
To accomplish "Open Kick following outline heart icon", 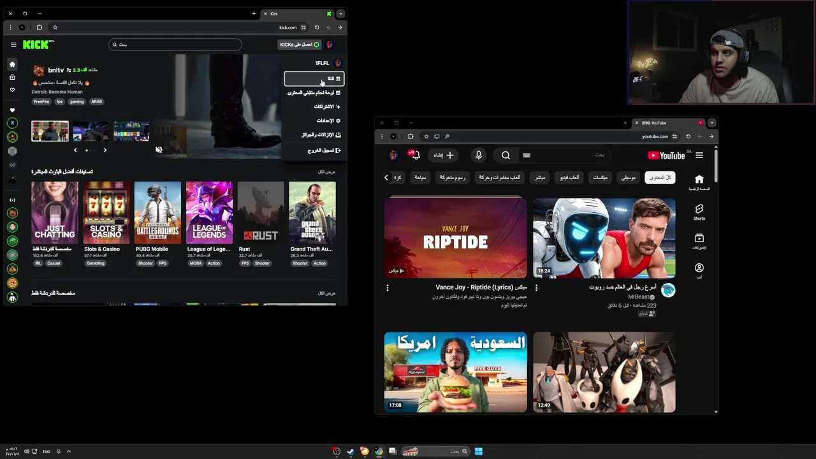I will [12, 90].
